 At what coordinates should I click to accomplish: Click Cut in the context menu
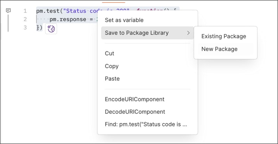[x=109, y=53]
